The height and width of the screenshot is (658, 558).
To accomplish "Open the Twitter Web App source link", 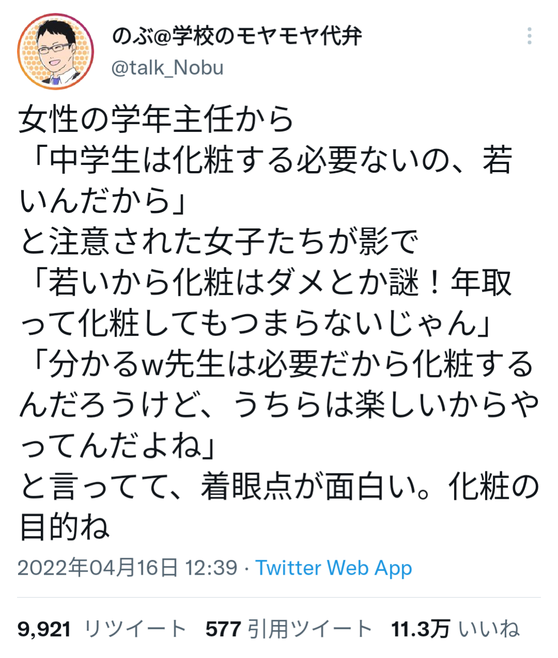I will pyautogui.click(x=334, y=568).
